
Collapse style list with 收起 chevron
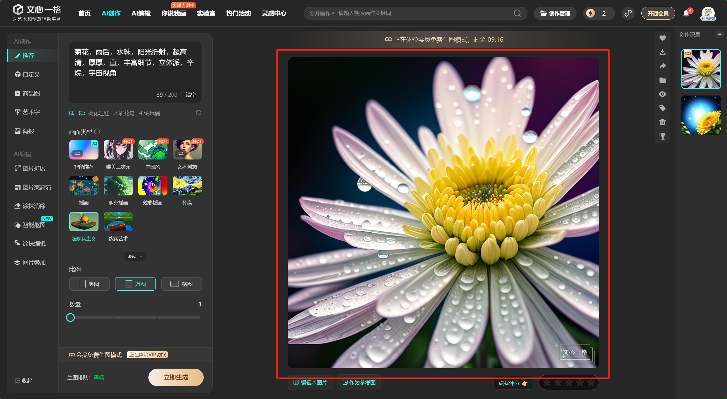(x=135, y=256)
